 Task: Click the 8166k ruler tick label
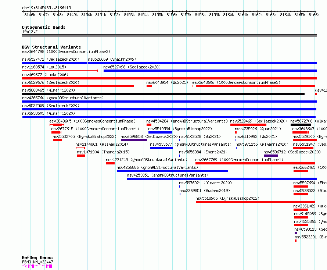tap(314, 15)
